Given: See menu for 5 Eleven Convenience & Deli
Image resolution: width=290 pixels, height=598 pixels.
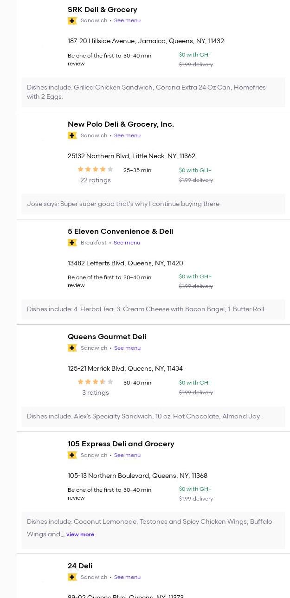Looking at the screenshot, I should pyautogui.click(x=127, y=243).
